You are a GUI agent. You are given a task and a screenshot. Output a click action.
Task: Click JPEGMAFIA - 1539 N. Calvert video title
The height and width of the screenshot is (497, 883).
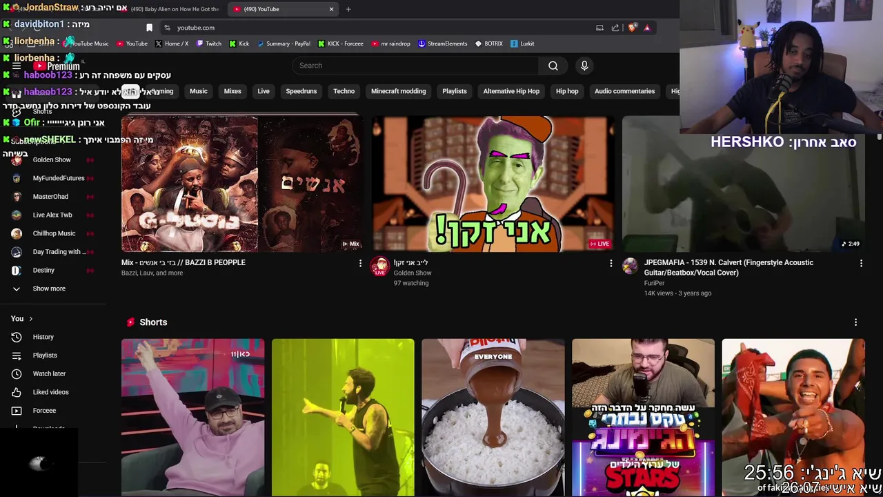point(728,267)
